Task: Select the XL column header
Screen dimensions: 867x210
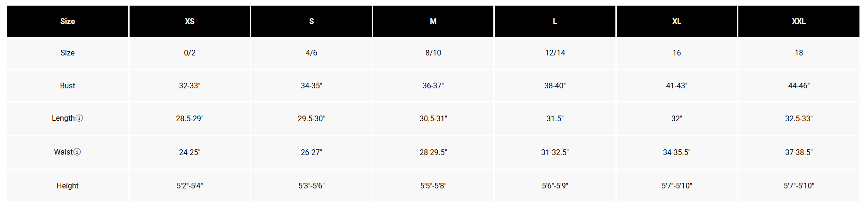Action: pyautogui.click(x=677, y=21)
